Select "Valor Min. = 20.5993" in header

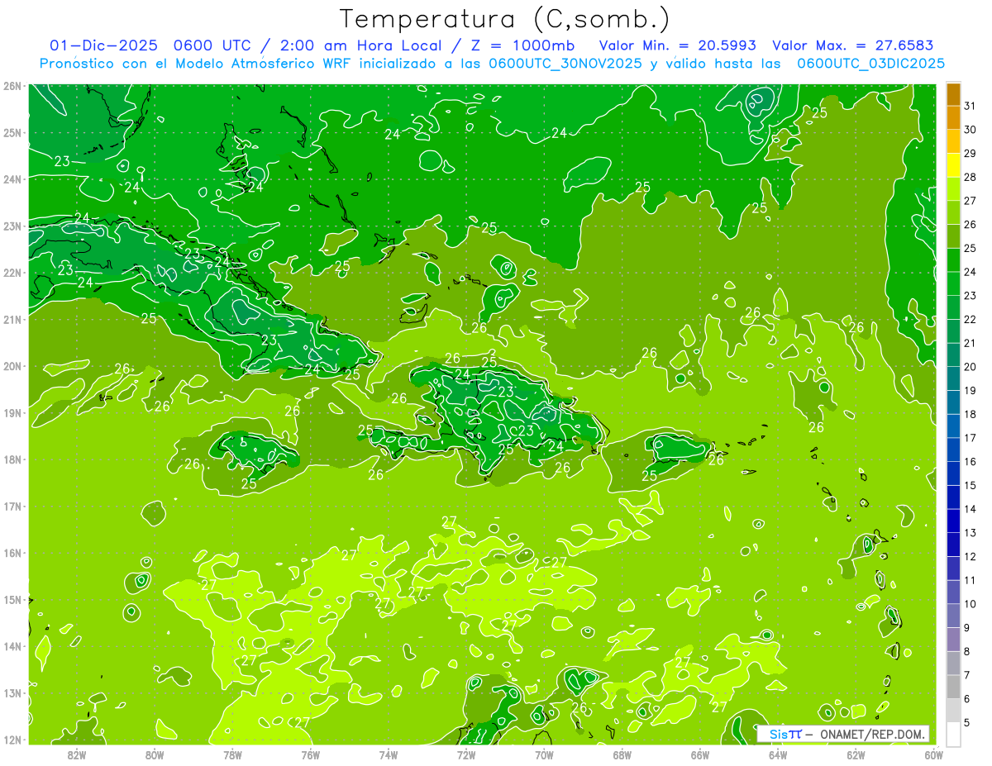coord(678,45)
